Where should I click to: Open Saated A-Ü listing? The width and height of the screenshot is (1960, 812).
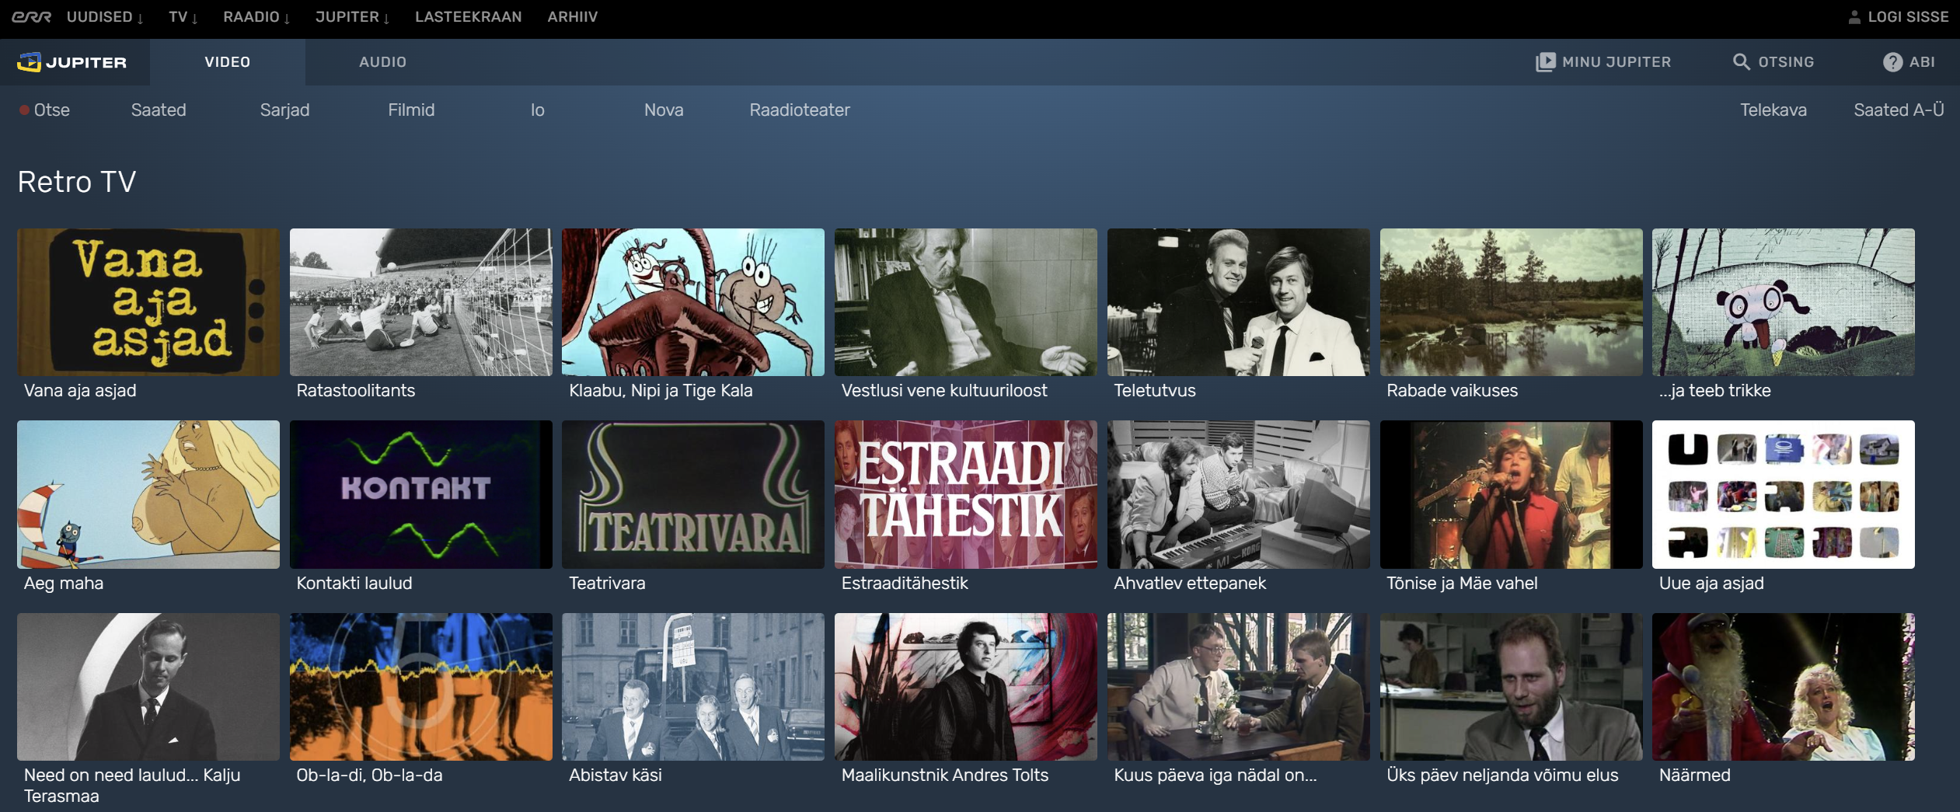tap(1899, 110)
